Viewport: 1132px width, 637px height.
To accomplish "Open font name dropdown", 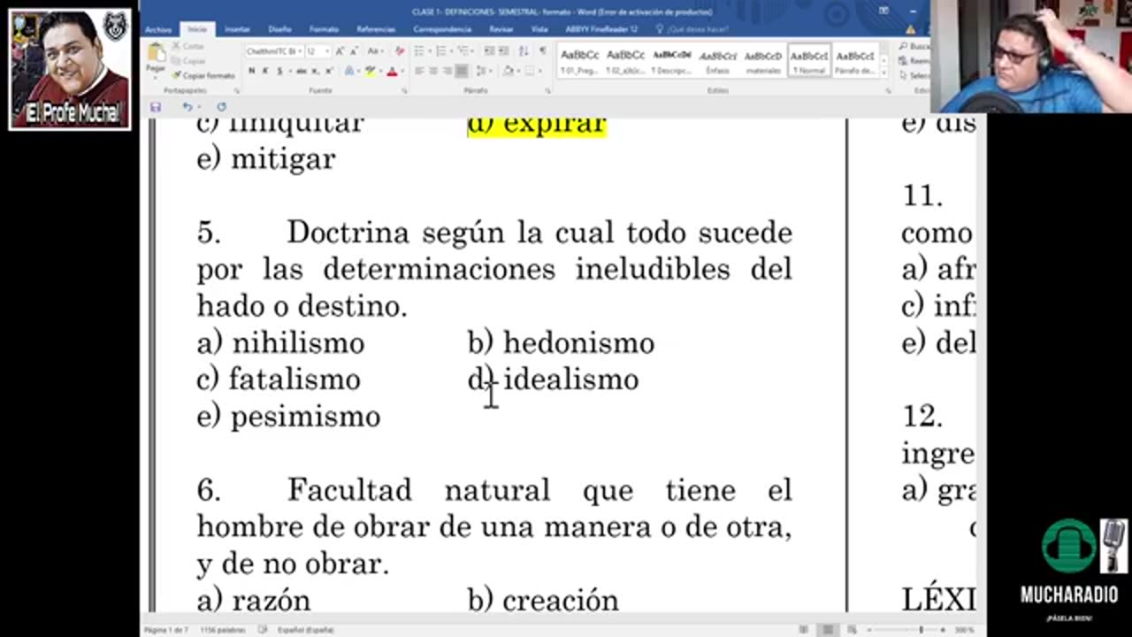I will point(300,51).
